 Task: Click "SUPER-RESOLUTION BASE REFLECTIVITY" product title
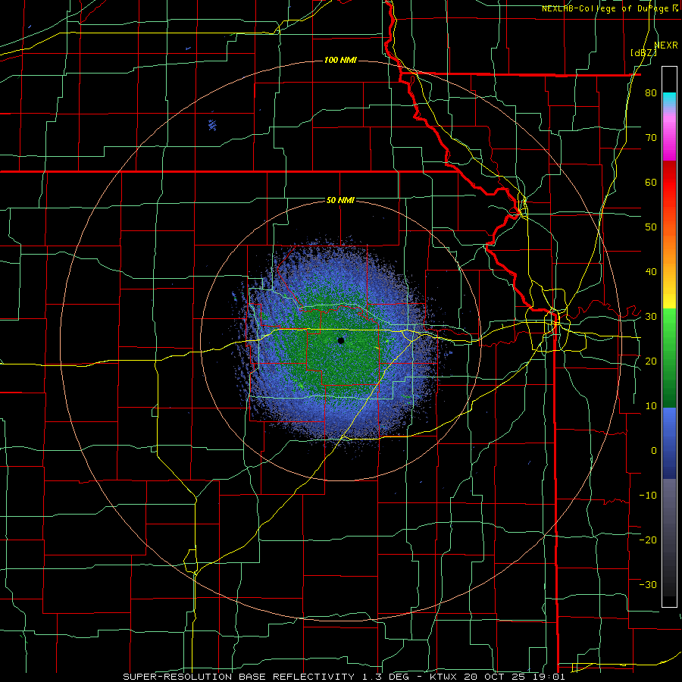tap(239, 677)
